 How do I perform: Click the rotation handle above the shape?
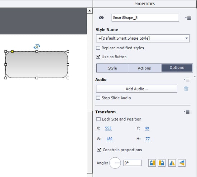37,47
